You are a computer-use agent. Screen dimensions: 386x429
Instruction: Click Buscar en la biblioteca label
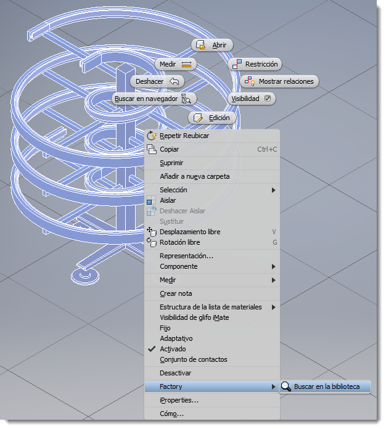point(327,386)
